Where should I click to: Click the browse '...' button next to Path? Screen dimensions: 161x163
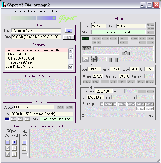point(68,31)
